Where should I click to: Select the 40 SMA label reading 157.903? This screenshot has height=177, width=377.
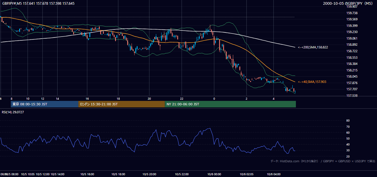[x=312, y=82]
